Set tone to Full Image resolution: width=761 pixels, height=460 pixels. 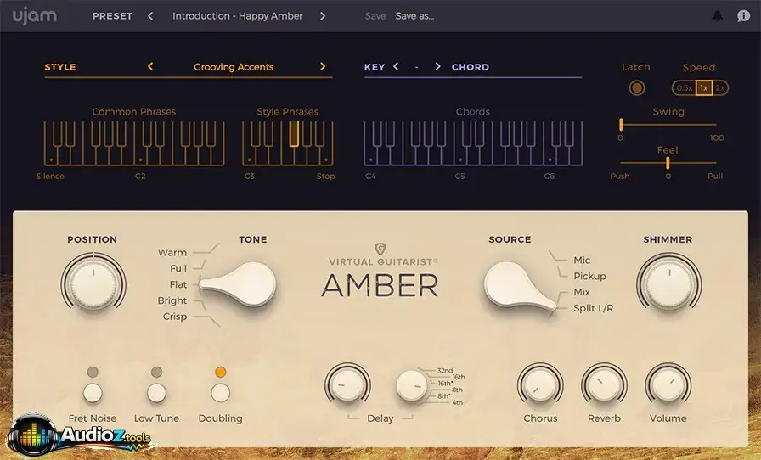click(x=178, y=268)
